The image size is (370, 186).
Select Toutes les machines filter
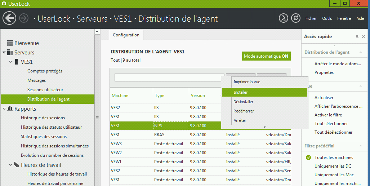[334, 158]
